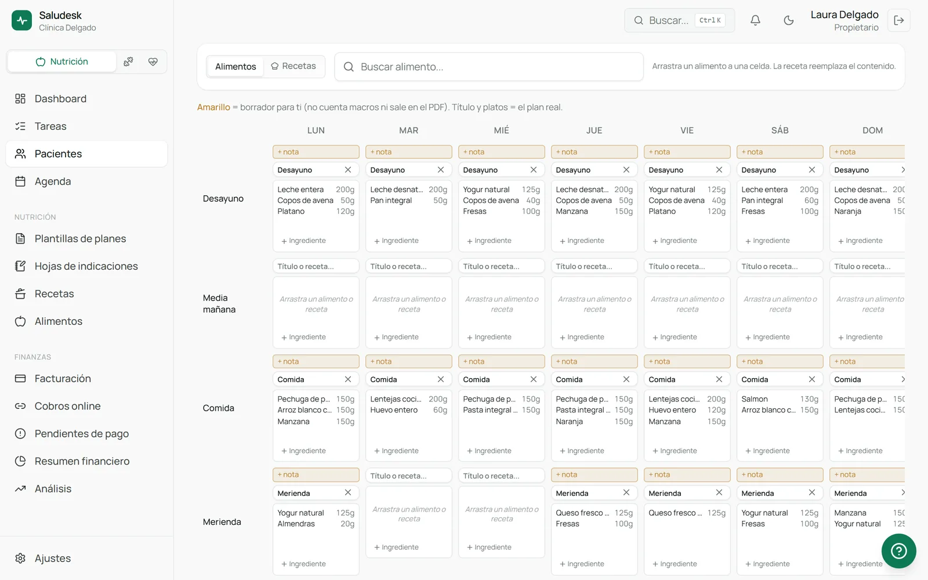Clear Saturday Comida title
The image size is (928, 580).
click(x=812, y=379)
